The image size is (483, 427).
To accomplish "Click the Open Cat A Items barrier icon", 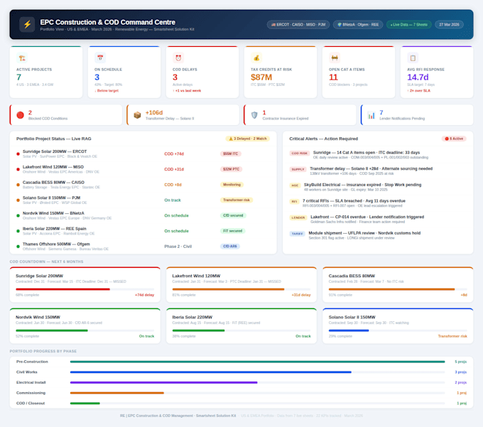I will (335, 58).
